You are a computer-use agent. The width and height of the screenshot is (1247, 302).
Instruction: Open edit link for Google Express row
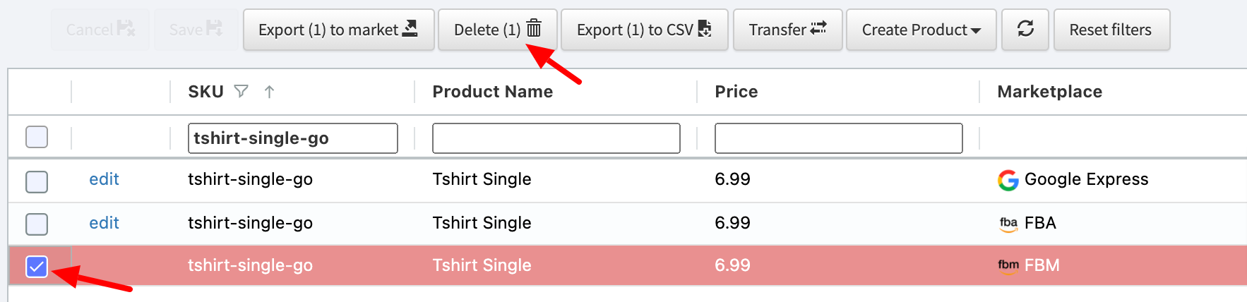[104, 179]
